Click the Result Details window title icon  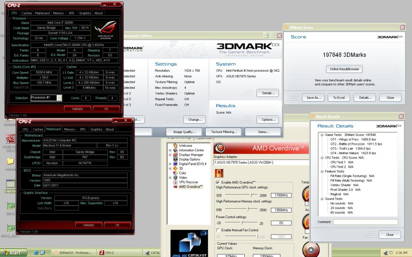(x=313, y=116)
